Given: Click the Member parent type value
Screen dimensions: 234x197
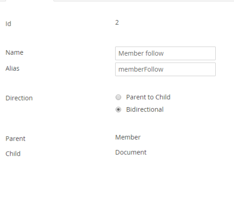Looking at the screenshot, I should 128,137.
